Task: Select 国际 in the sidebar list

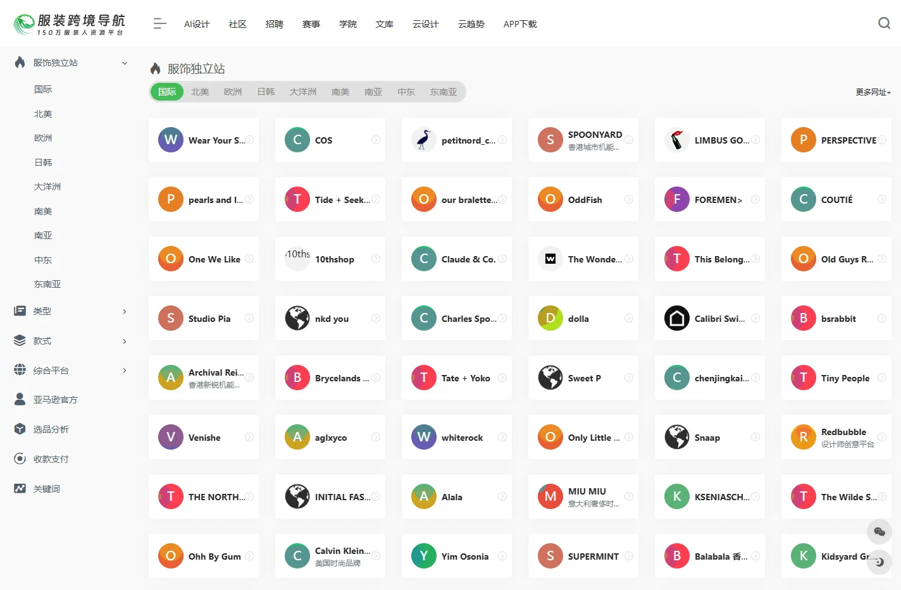Action: coord(43,89)
